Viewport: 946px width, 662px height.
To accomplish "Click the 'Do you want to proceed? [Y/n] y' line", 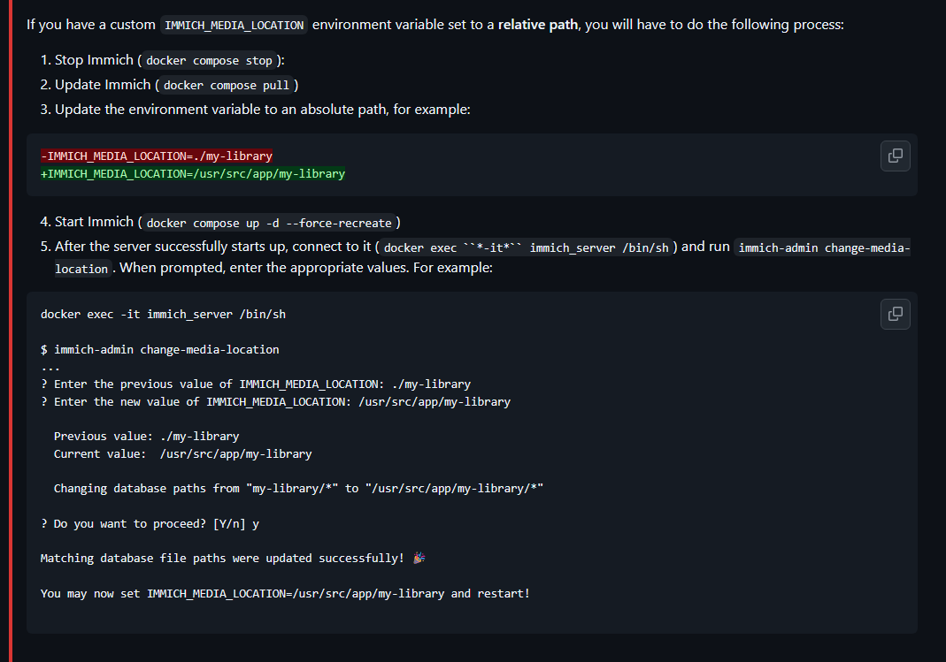I will (x=150, y=524).
